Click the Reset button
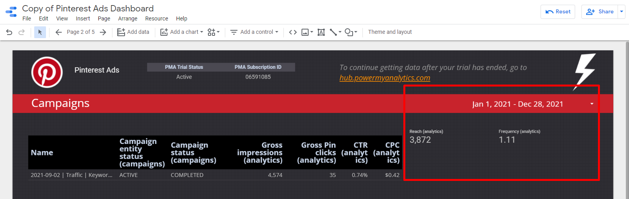Image resolution: width=629 pixels, height=199 pixels. click(x=558, y=12)
